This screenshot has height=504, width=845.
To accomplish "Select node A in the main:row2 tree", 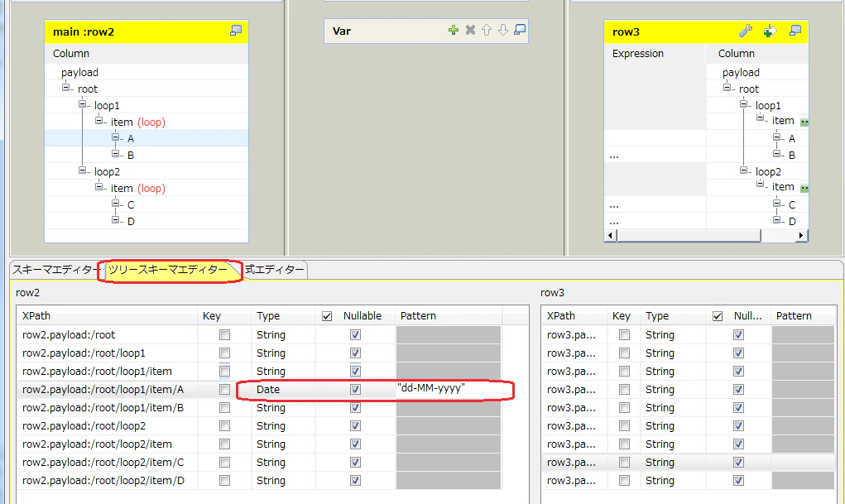I will pos(131,138).
